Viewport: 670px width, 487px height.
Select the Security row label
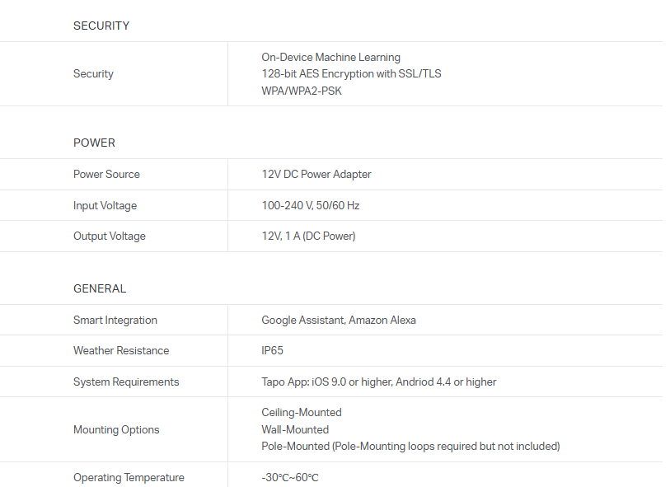[x=93, y=74]
